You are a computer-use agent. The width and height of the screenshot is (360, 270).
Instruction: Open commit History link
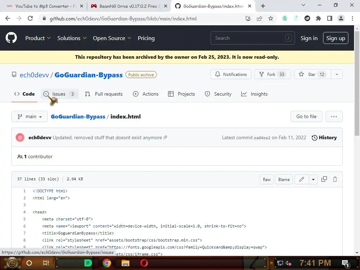pos(324,137)
